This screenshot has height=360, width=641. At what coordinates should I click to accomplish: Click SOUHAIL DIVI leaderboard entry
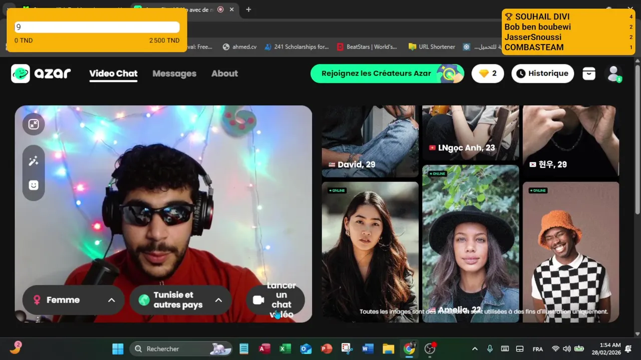(568, 16)
